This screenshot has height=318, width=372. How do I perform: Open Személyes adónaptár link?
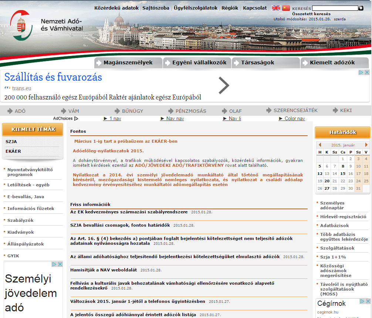point(332,205)
